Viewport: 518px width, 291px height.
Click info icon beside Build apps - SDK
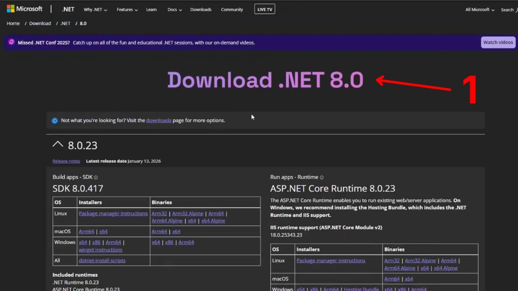tap(96, 177)
